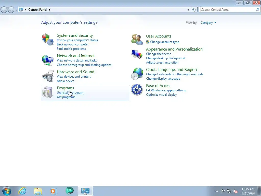Click the Control Panel breadcrumb text
261x196 pixels.
pyautogui.click(x=37, y=10)
